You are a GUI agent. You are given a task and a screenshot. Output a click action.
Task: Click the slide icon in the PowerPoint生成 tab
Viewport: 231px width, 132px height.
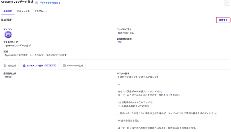coord(64,66)
